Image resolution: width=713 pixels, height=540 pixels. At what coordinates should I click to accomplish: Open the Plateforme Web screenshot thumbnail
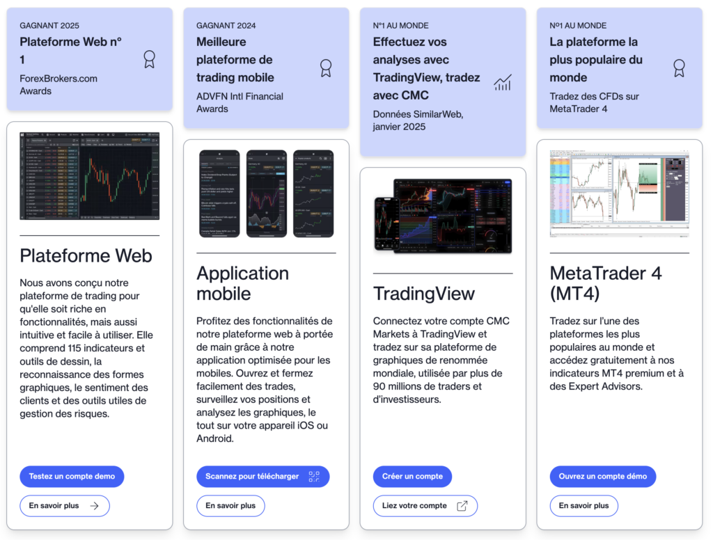coord(90,176)
